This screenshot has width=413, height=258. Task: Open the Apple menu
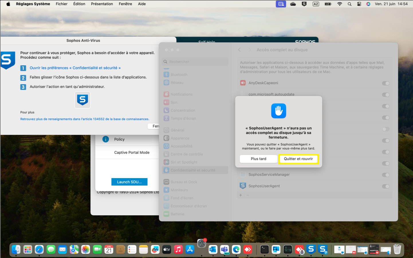[x=8, y=4]
